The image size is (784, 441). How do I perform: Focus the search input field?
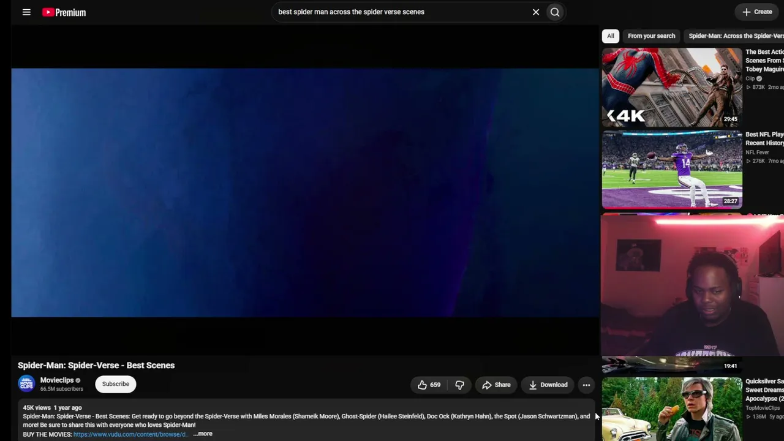[401, 12]
